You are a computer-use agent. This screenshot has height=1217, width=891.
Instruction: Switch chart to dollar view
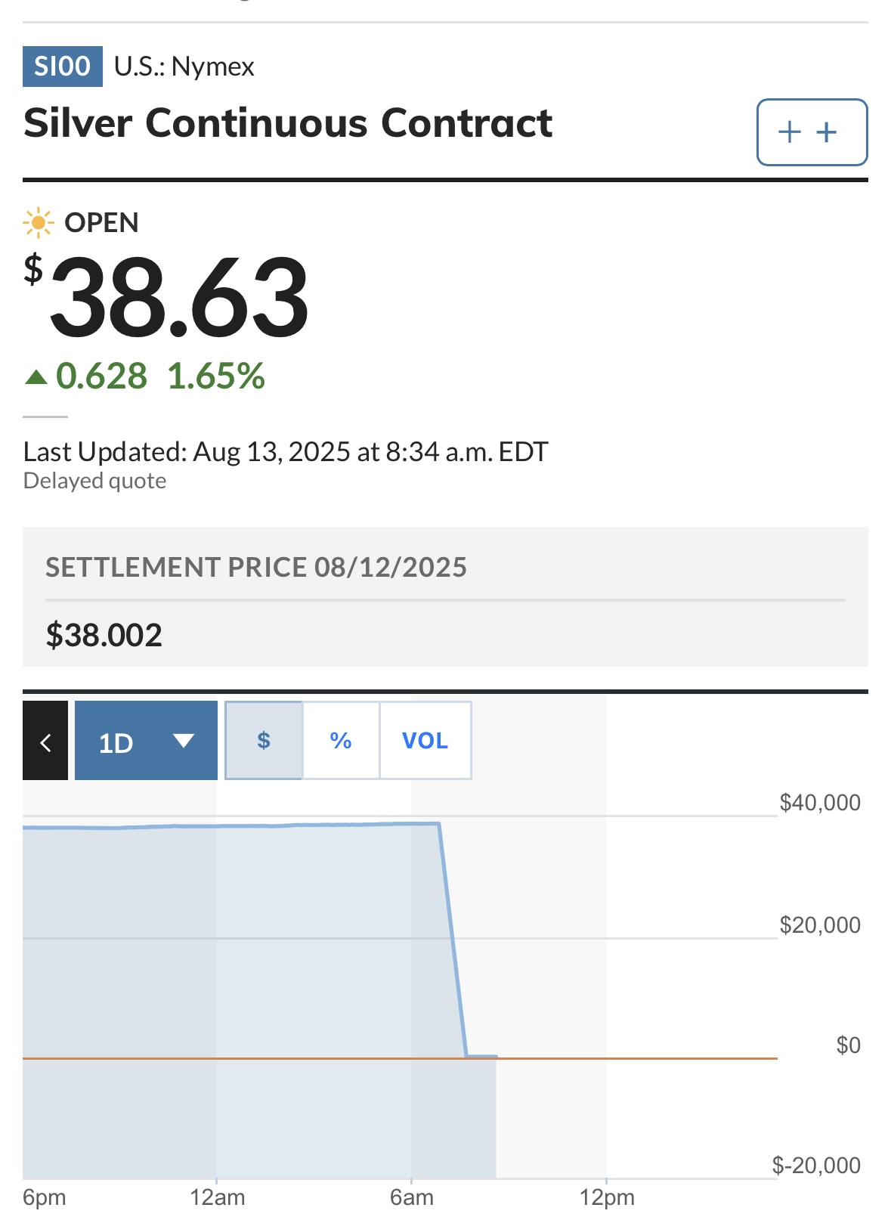[264, 741]
